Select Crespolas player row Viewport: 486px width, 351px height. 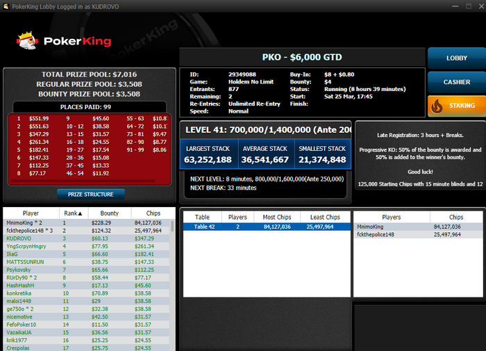(86, 348)
